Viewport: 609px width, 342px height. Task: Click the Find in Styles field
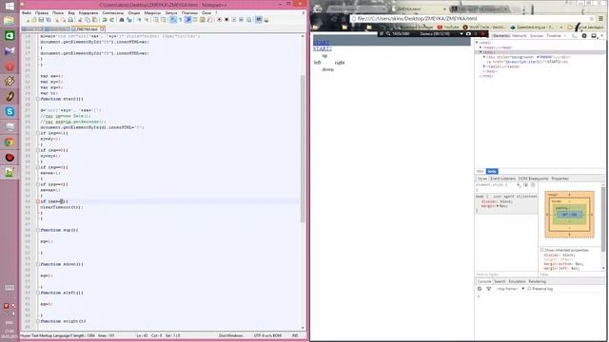tap(506, 275)
